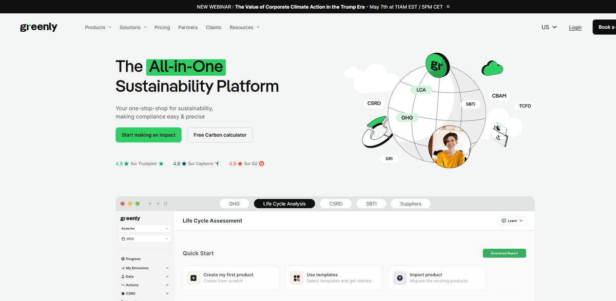The height and width of the screenshot is (301, 616).
Task: Click the Start making an impact button
Action: pos(148,135)
